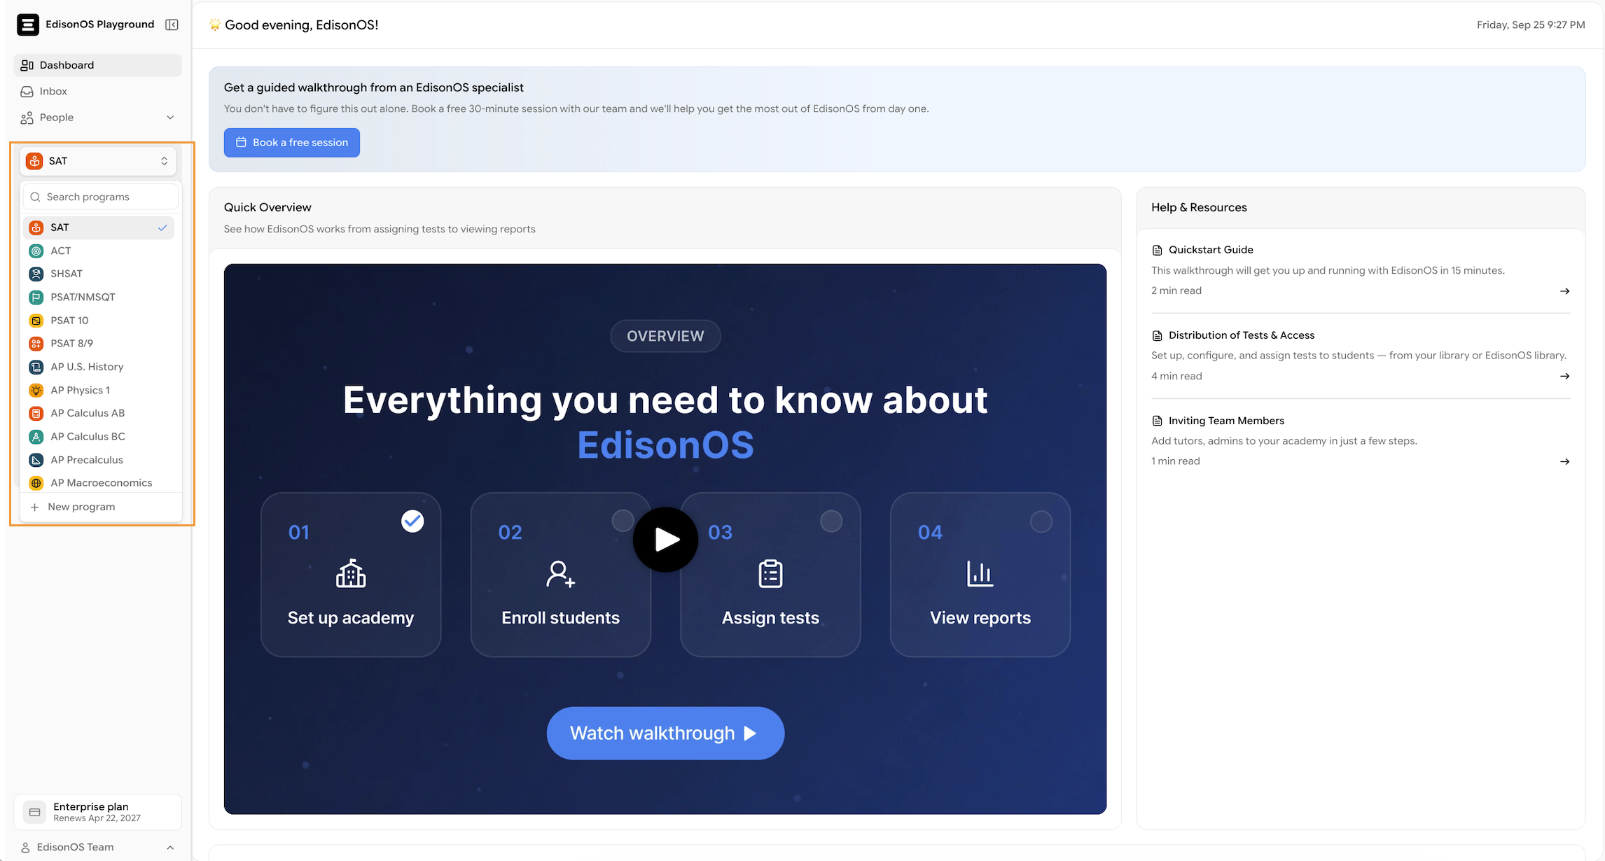The width and height of the screenshot is (1605, 861).
Task: Click the Enroll students step card
Action: point(561,575)
